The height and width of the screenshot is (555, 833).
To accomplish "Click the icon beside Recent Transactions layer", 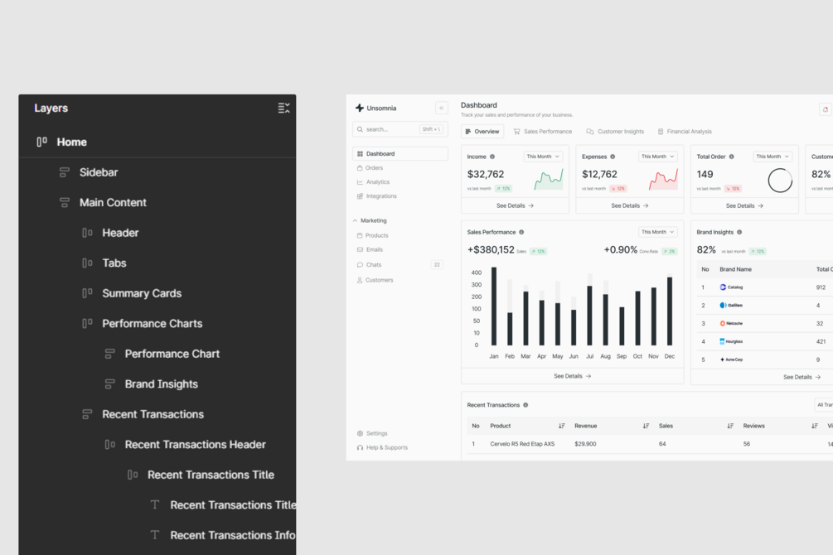I will tap(87, 414).
